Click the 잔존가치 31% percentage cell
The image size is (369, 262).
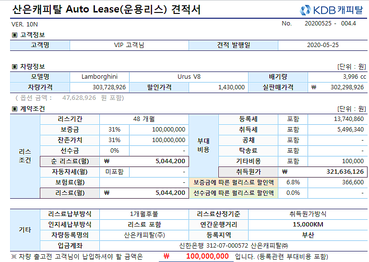(x=114, y=140)
